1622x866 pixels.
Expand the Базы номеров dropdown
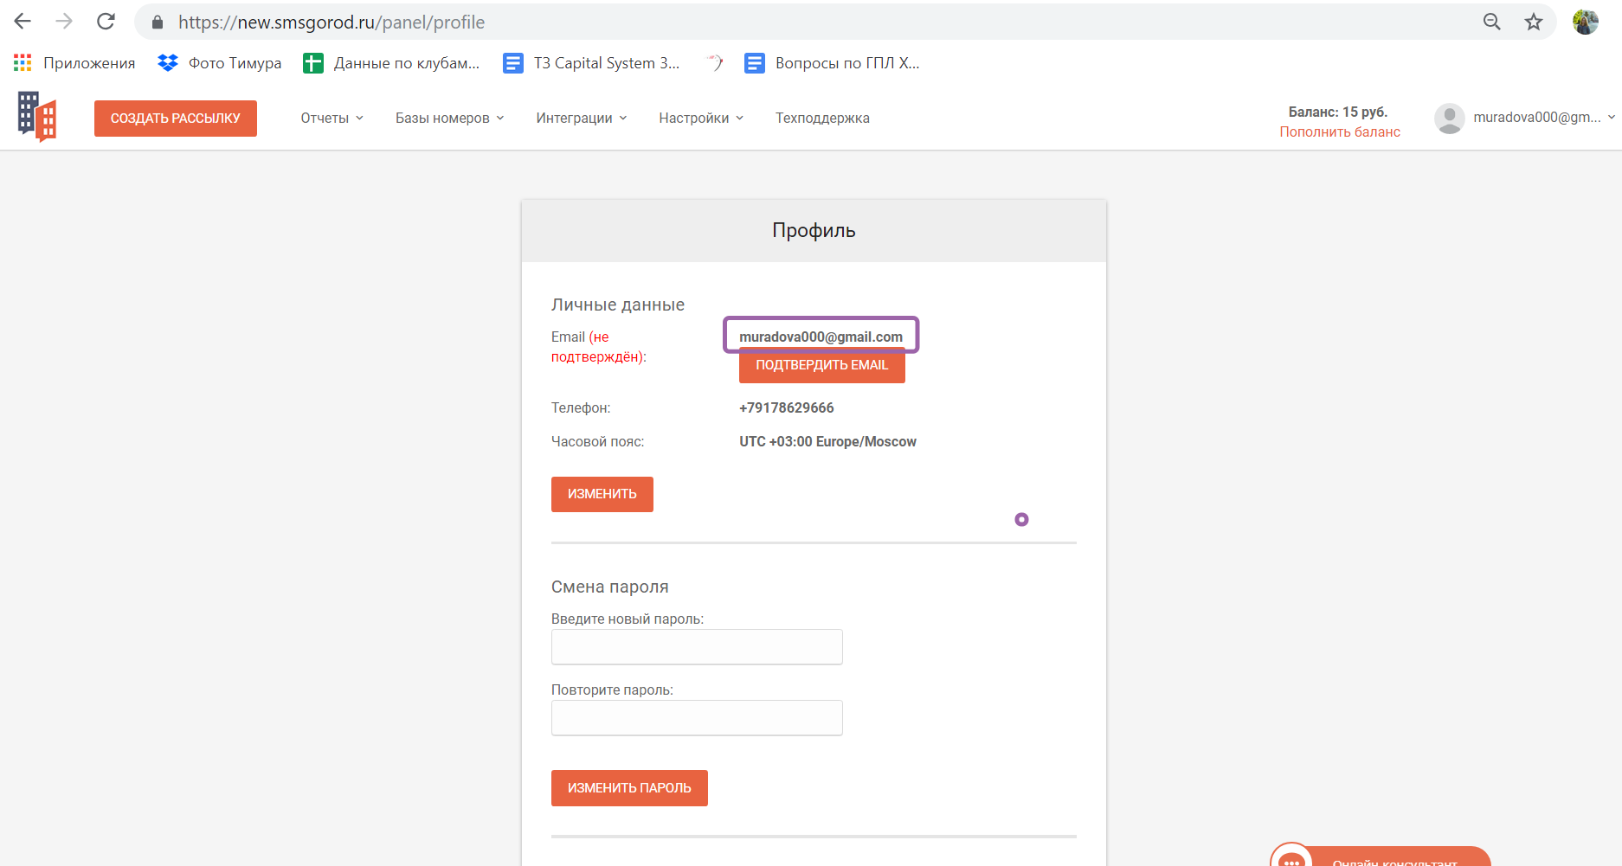(449, 119)
